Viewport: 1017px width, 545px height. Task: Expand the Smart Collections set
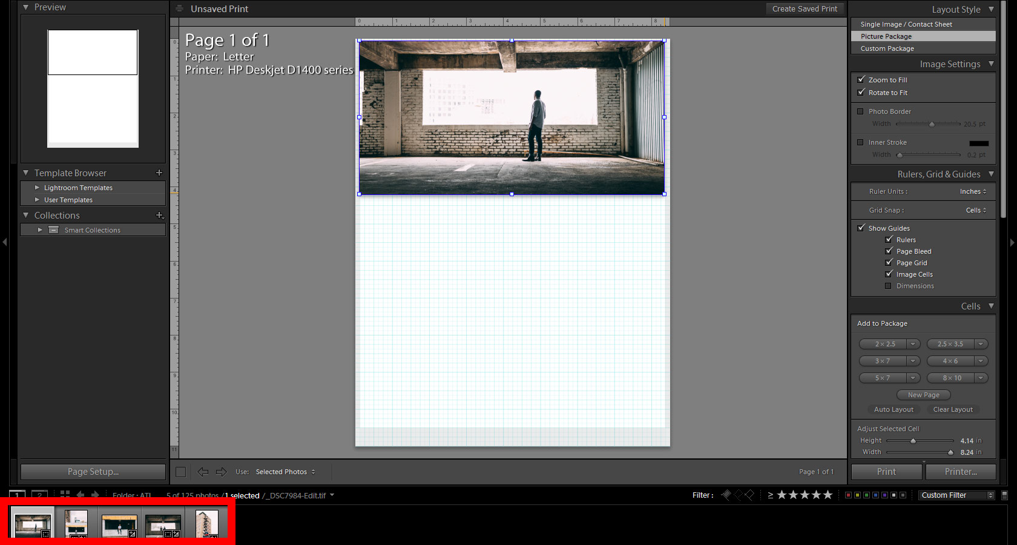tap(40, 230)
